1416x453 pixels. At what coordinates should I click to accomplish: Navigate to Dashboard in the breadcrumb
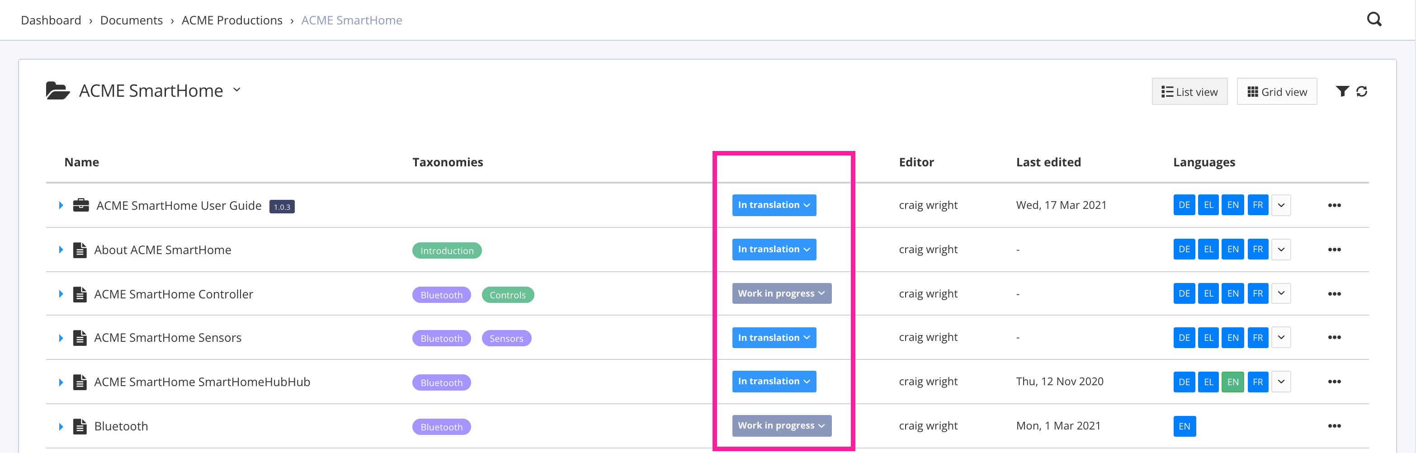(51, 20)
